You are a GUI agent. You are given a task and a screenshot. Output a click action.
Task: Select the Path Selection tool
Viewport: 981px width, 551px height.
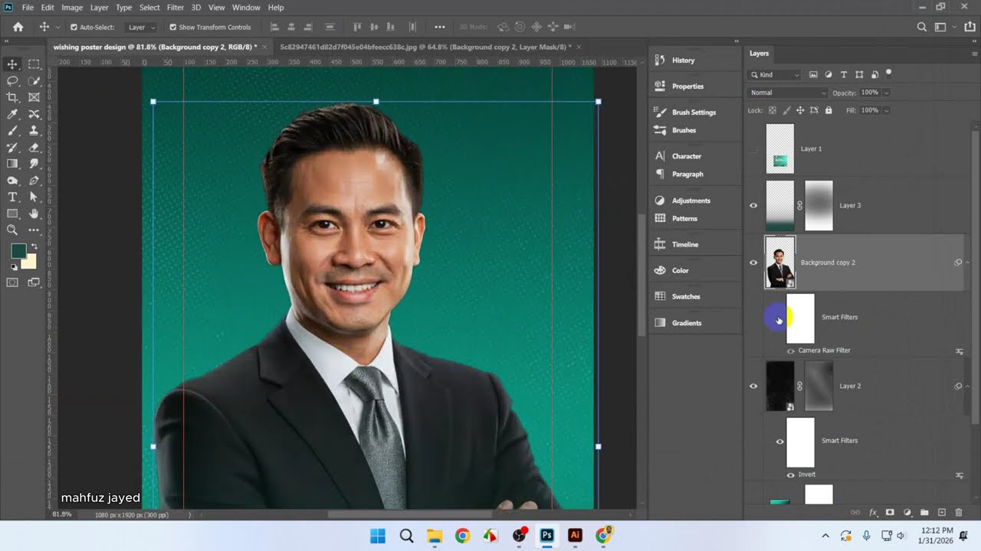tap(34, 197)
